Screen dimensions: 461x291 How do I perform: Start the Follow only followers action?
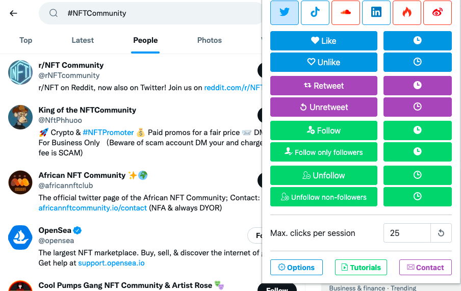(323, 152)
